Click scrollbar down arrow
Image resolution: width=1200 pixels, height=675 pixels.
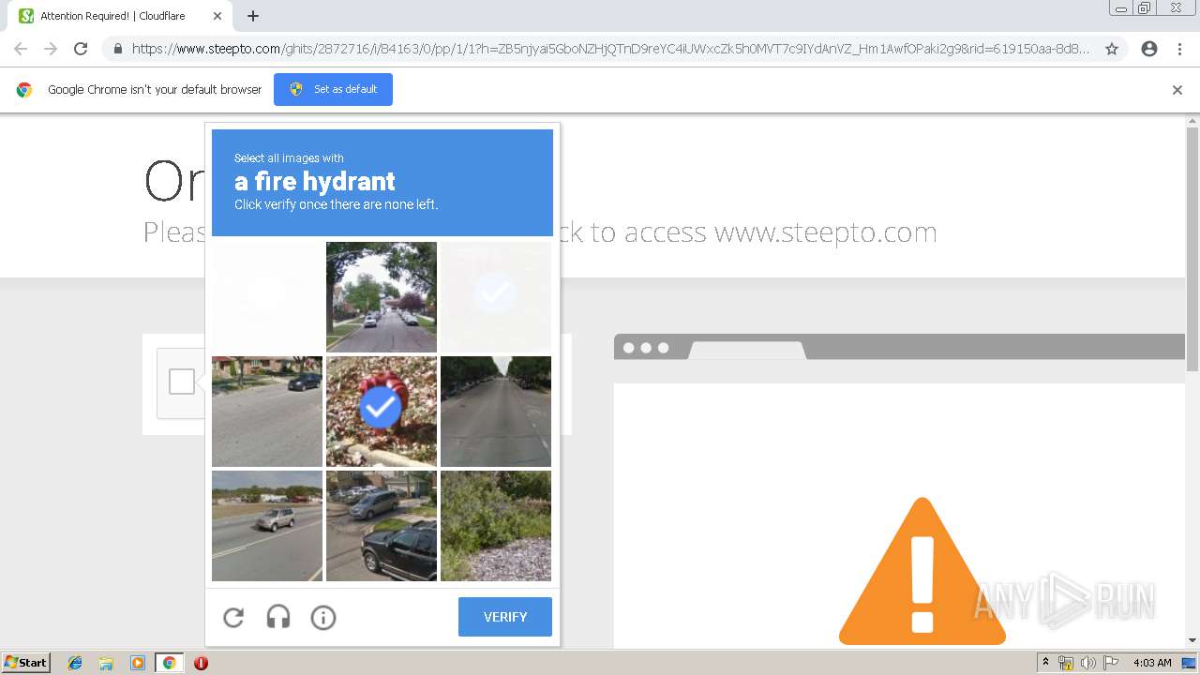click(x=1192, y=640)
